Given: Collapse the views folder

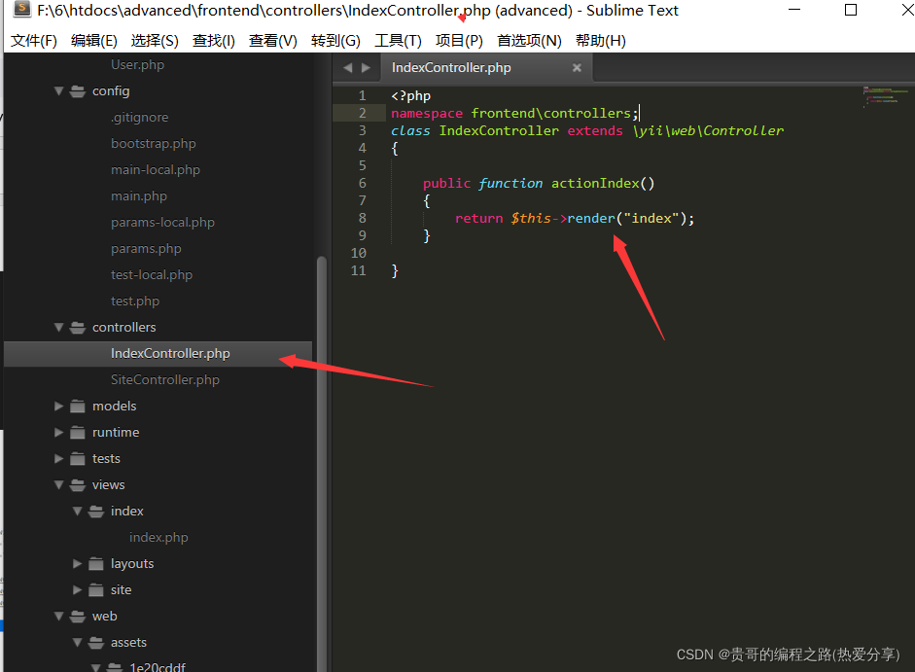Looking at the screenshot, I should coord(58,485).
